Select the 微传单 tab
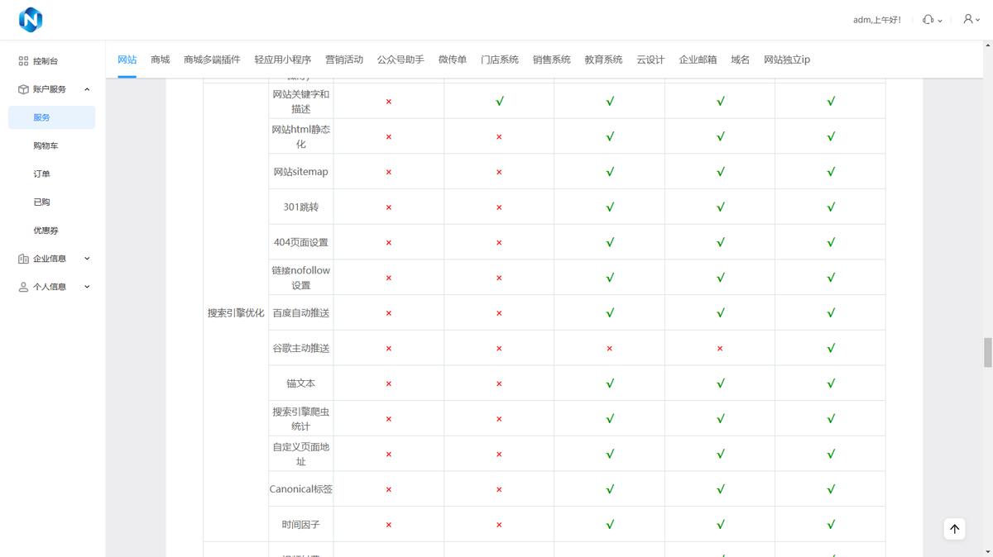This screenshot has height=557, width=993. click(x=452, y=60)
